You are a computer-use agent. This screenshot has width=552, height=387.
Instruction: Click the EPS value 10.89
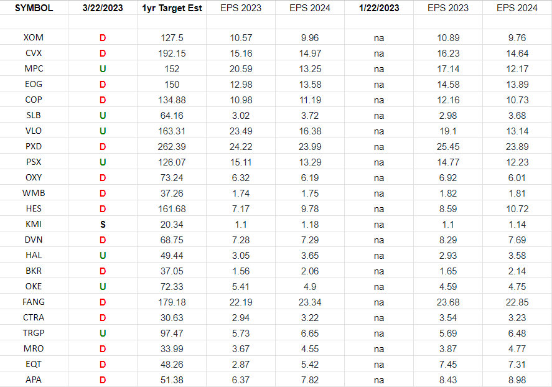(x=448, y=38)
